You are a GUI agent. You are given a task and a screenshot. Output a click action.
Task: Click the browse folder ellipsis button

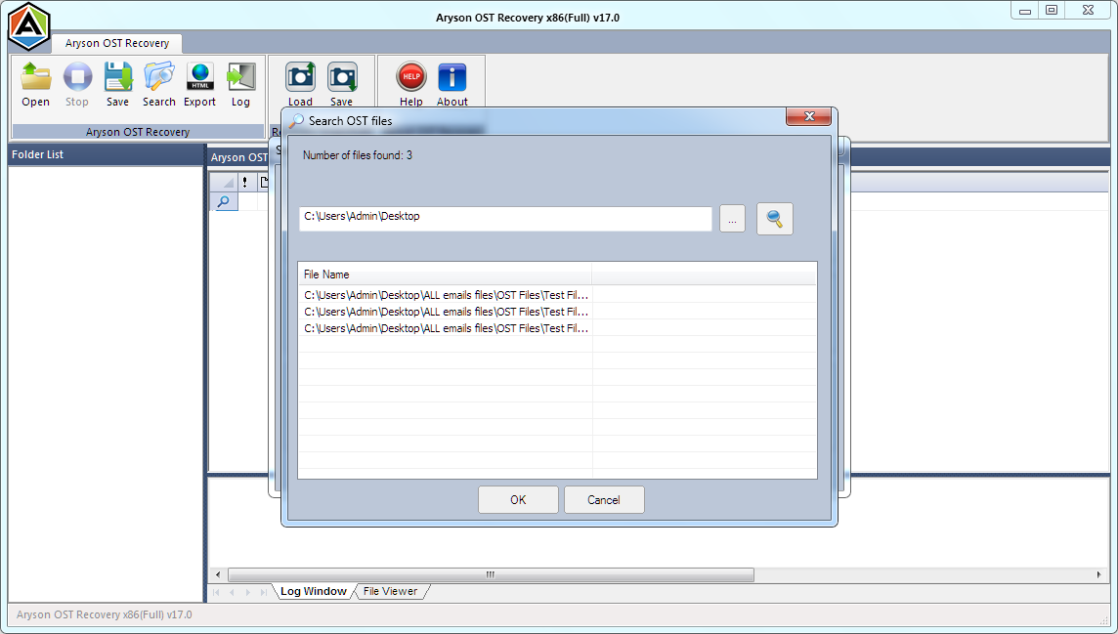point(732,220)
